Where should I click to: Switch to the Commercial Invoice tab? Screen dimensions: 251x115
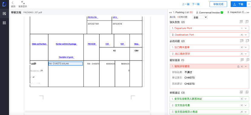(x=210, y=12)
